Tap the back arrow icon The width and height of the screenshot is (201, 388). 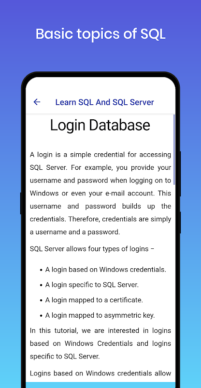coord(37,102)
